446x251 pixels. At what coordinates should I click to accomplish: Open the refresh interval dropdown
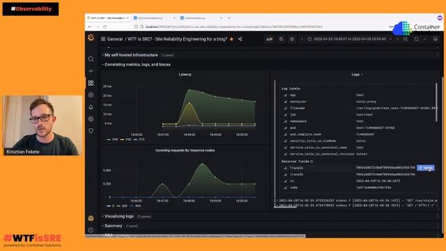[x=424, y=39]
